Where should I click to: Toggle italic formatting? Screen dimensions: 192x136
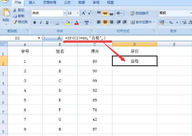tap(41, 22)
